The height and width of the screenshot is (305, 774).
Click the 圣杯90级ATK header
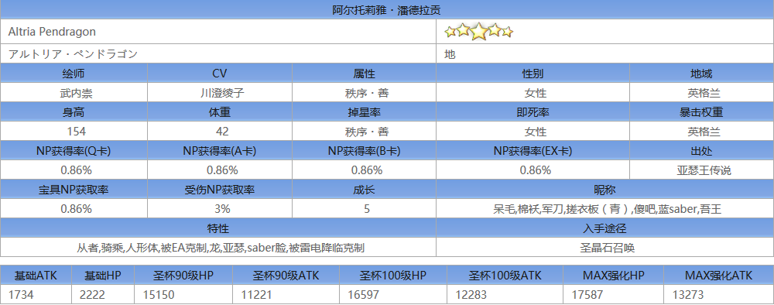pyautogui.click(x=286, y=276)
